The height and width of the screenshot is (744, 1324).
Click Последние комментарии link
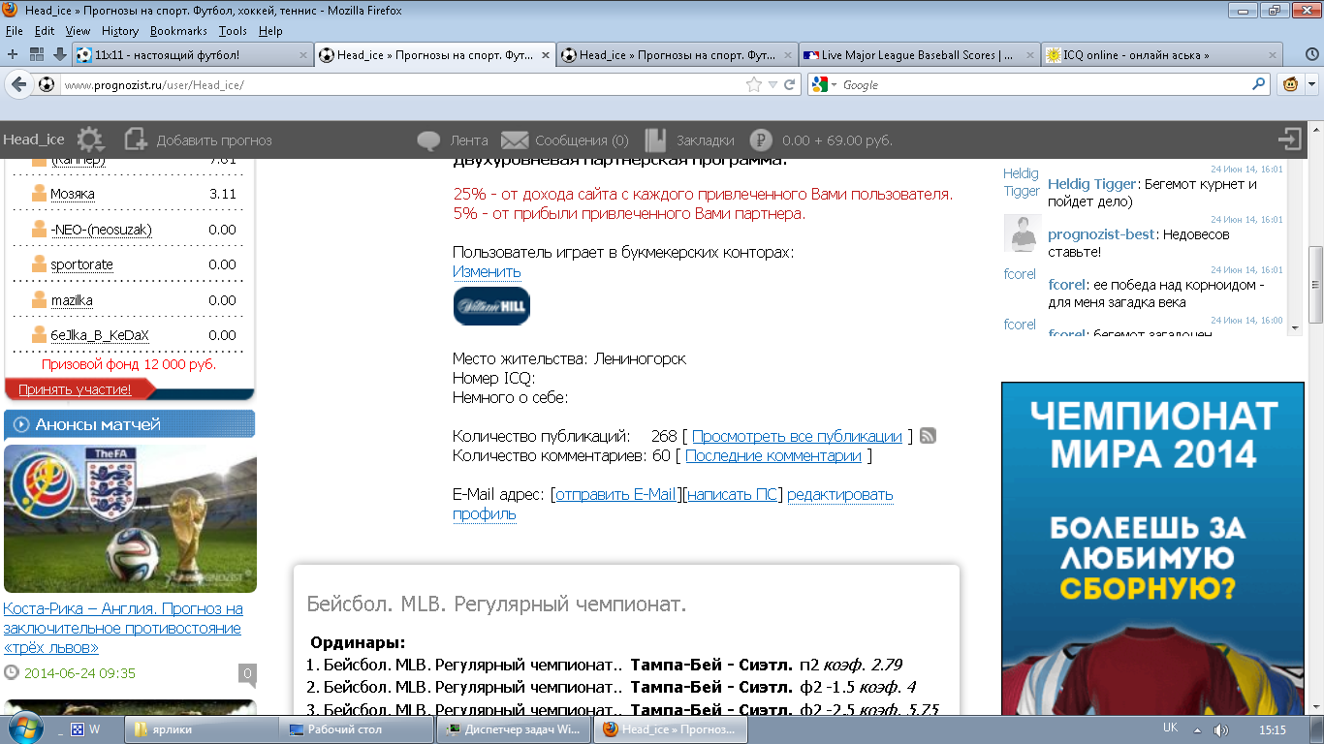pos(773,456)
